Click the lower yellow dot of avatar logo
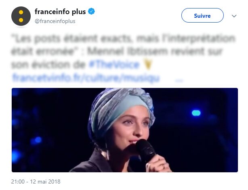 21,20
